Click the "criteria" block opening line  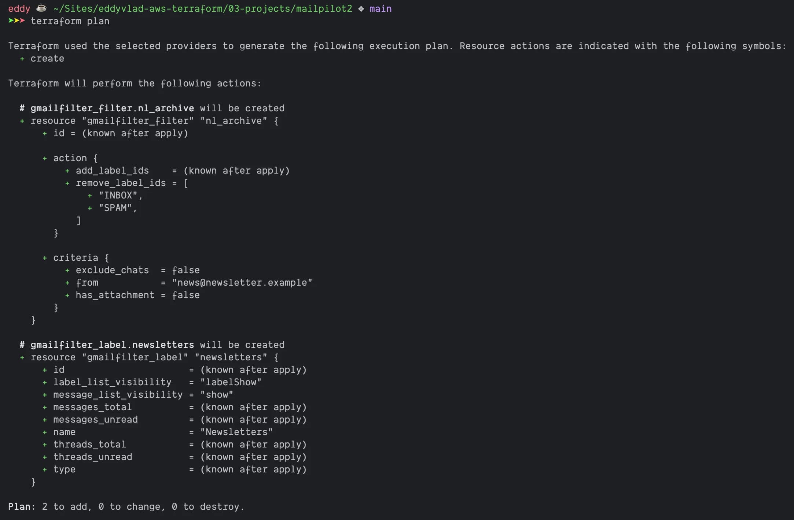pos(76,258)
